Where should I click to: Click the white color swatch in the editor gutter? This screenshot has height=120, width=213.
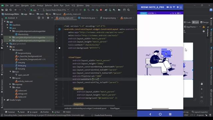point(60,48)
